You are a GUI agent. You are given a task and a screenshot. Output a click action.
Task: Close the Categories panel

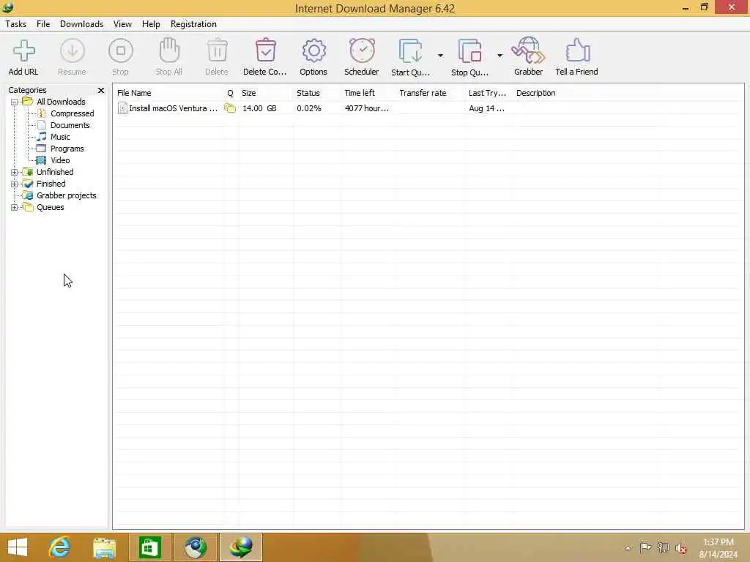[x=101, y=90]
